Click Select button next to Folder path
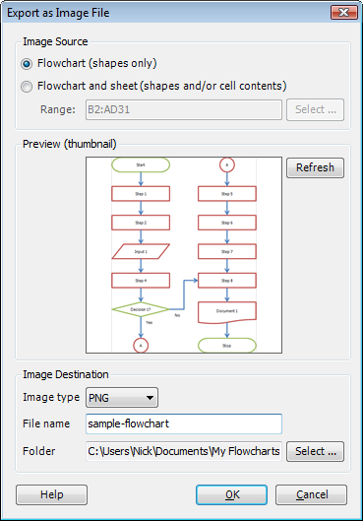The width and height of the screenshot is (363, 521). click(x=315, y=451)
